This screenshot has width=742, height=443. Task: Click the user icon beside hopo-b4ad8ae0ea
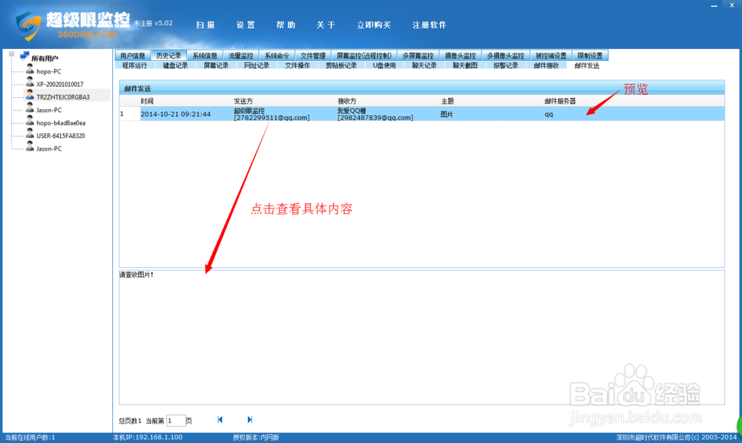(30, 122)
